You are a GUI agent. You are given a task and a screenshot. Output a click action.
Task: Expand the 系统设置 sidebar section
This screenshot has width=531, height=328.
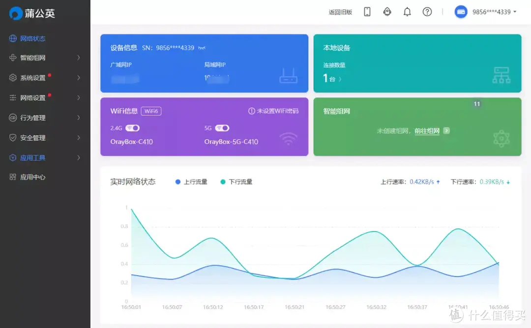point(29,78)
